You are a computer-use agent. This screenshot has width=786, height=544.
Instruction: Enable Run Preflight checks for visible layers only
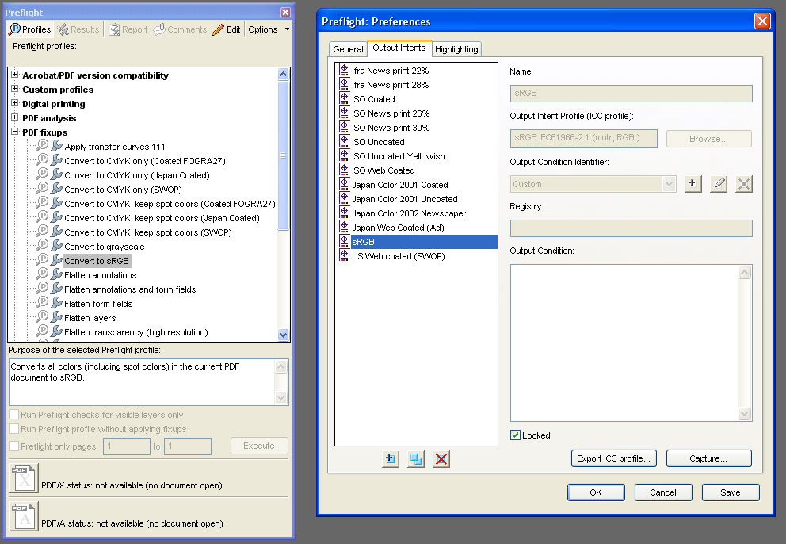click(x=14, y=415)
